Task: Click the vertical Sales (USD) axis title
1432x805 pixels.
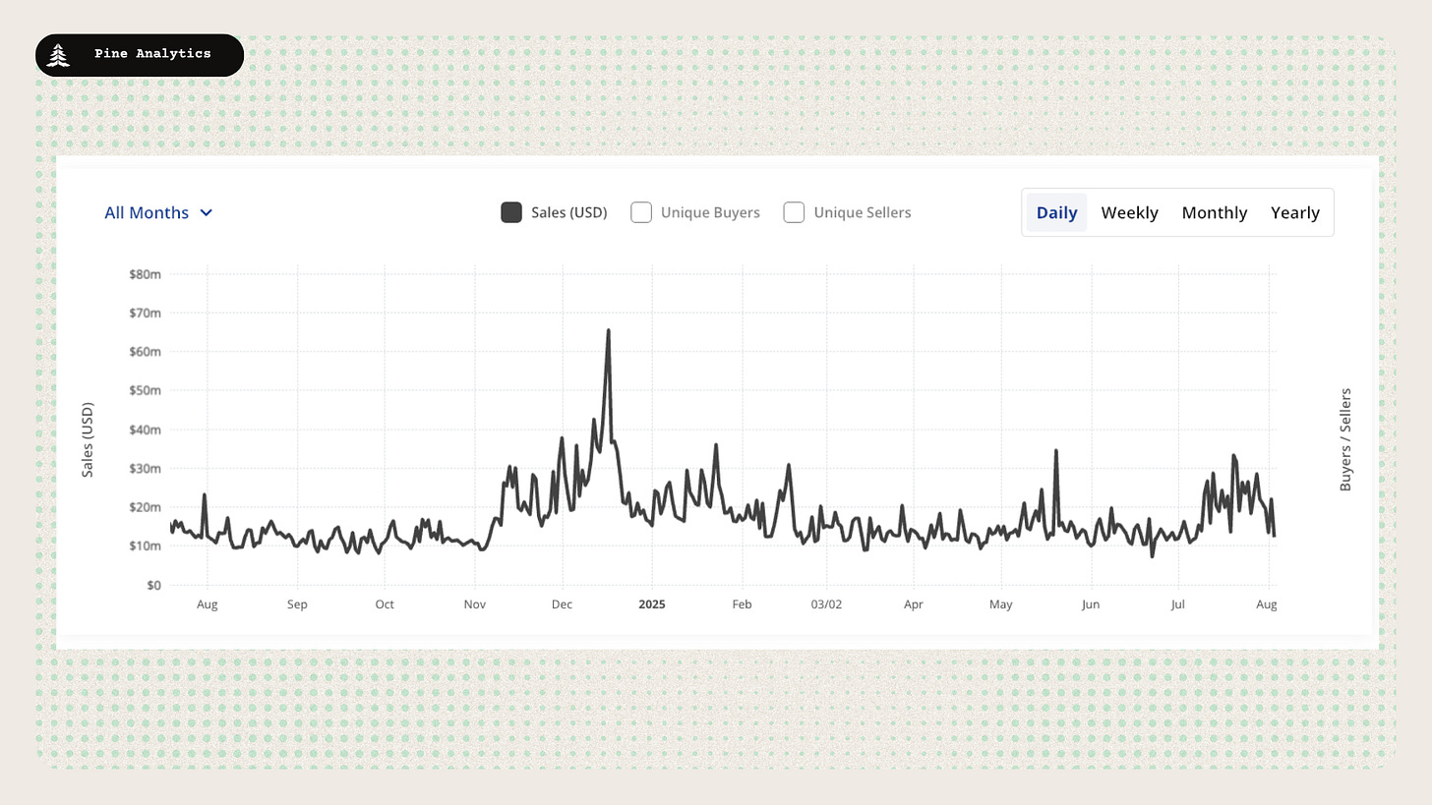Action: [88, 439]
